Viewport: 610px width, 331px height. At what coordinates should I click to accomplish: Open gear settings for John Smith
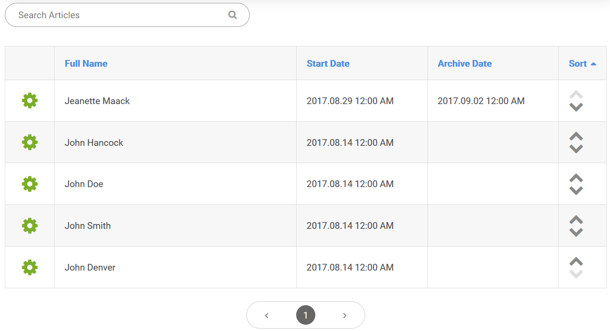30,225
